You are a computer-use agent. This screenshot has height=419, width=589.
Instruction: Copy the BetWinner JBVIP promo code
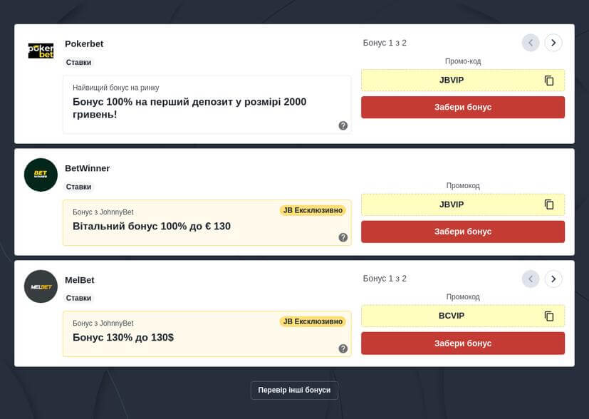point(548,205)
